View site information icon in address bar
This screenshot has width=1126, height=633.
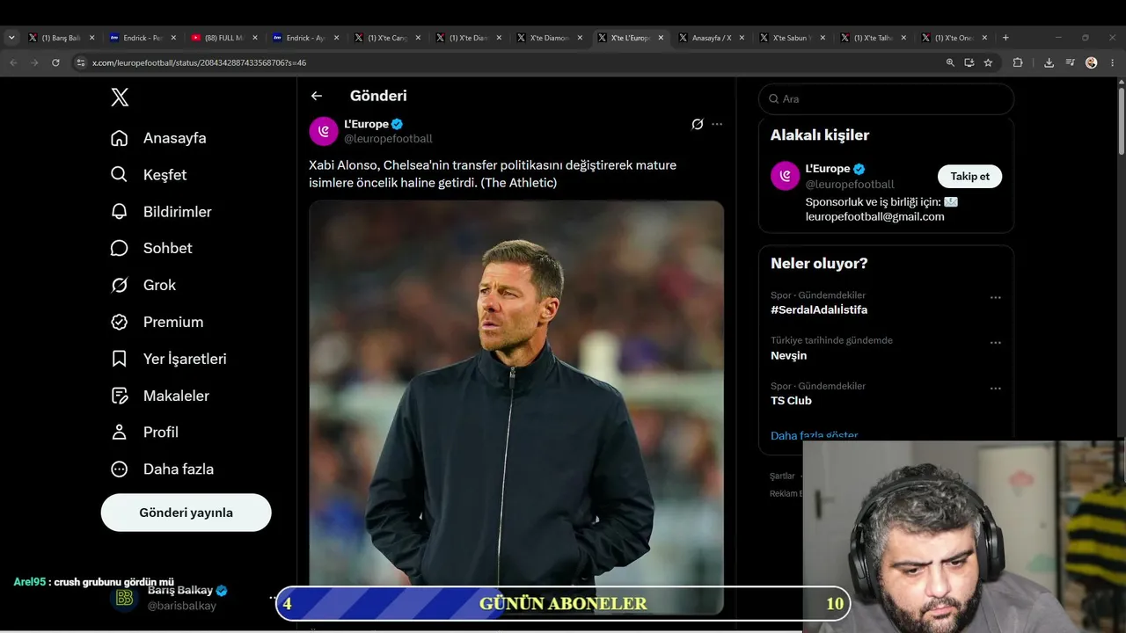(x=81, y=62)
